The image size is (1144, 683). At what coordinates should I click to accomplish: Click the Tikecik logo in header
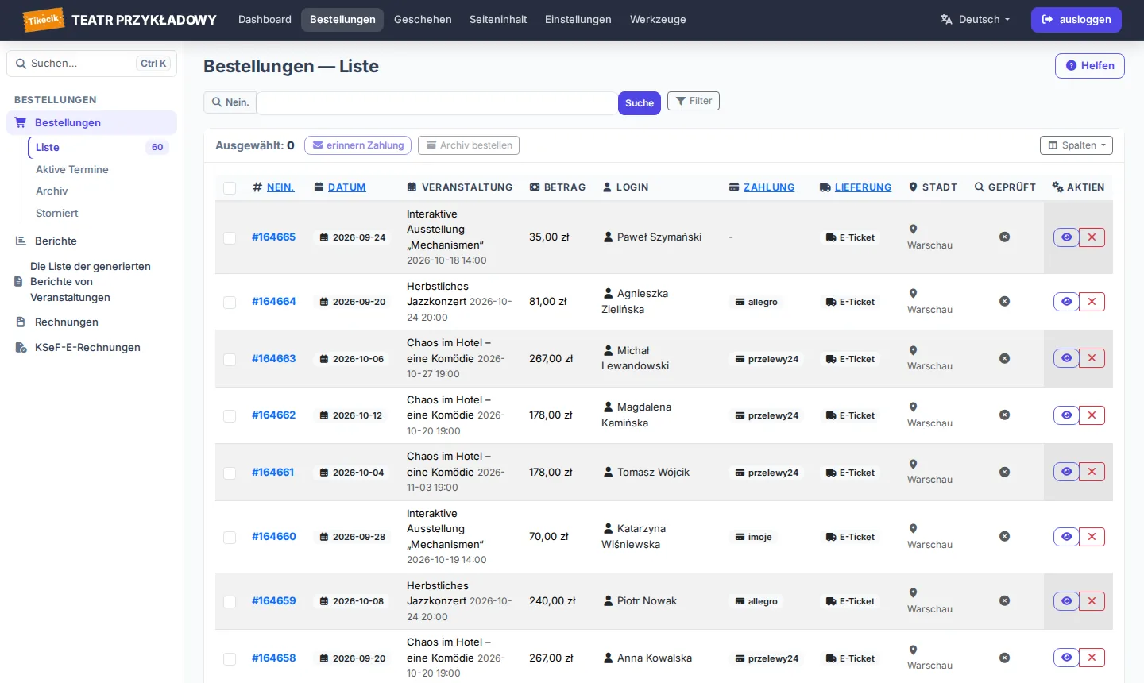(x=43, y=20)
